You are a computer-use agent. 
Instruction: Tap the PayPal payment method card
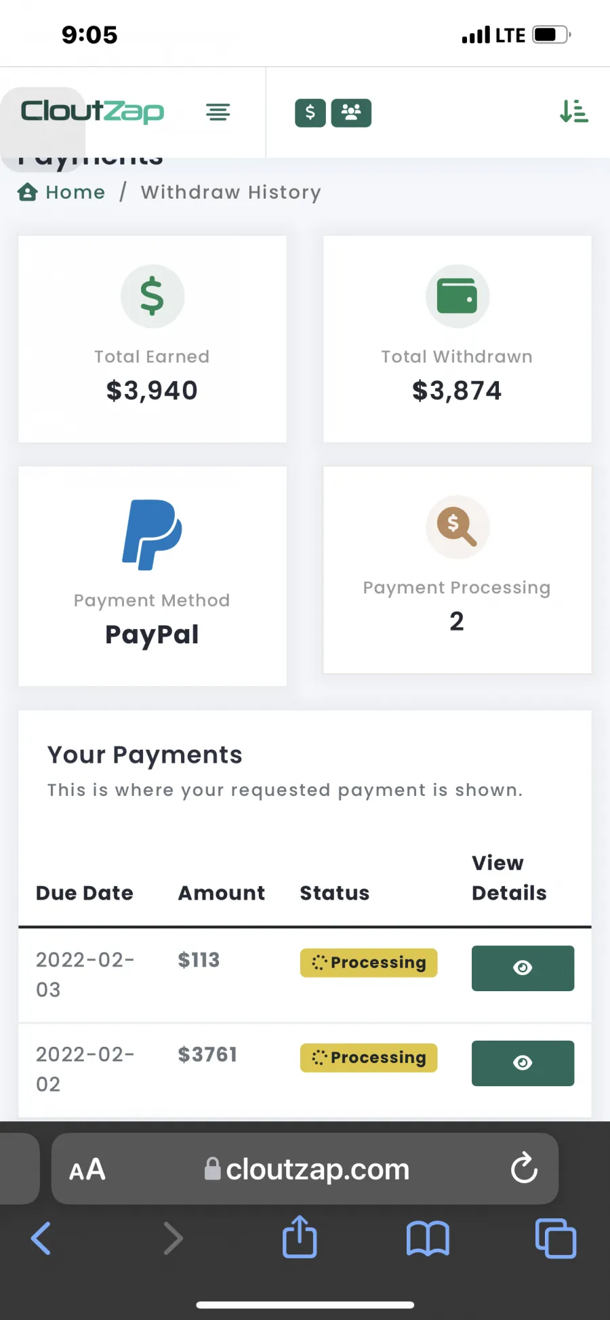click(152, 576)
